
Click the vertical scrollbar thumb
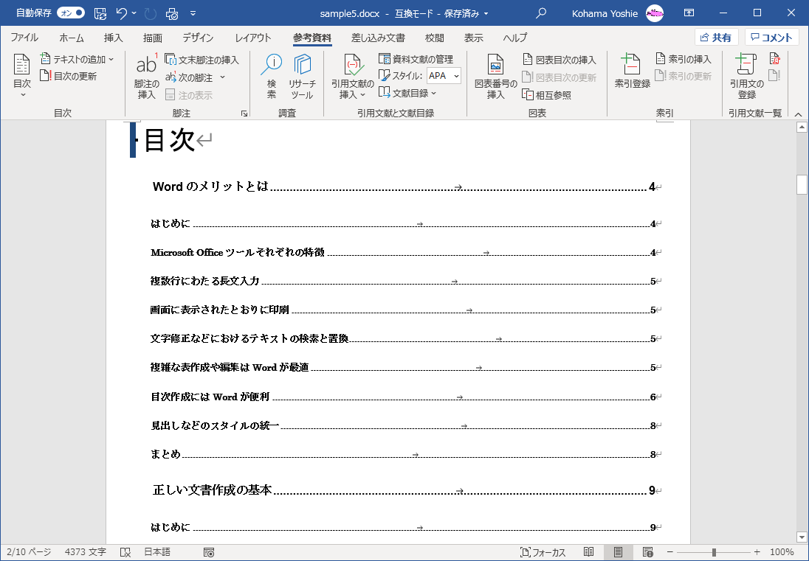(x=802, y=184)
